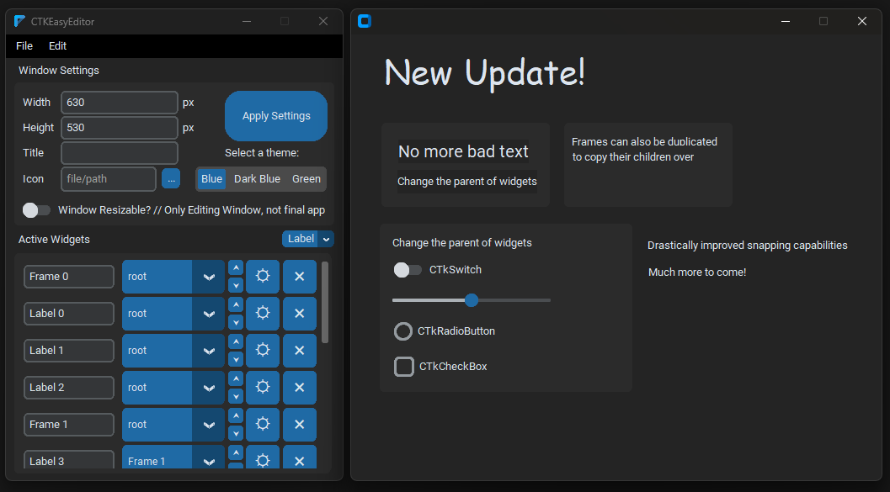The width and height of the screenshot is (890, 492).
Task: Open parent dropdown for Label 2
Action: pos(173,387)
